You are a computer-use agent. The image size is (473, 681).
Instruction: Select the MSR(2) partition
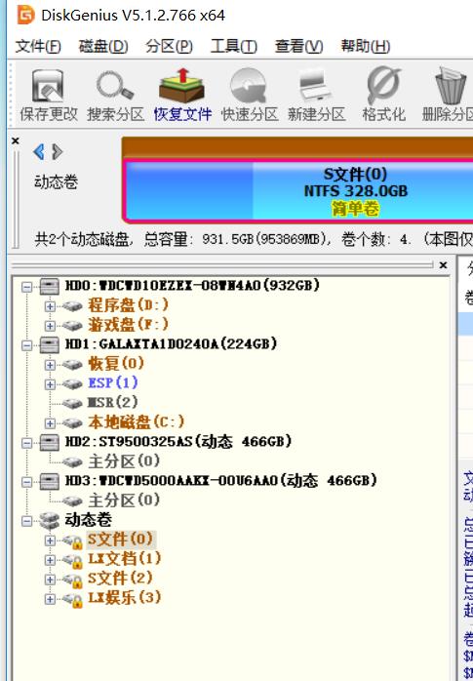click(x=113, y=402)
